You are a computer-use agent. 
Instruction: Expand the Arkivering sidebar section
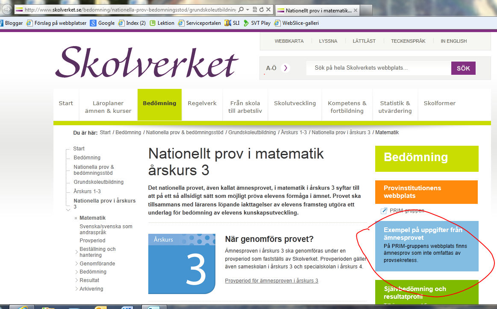76,289
